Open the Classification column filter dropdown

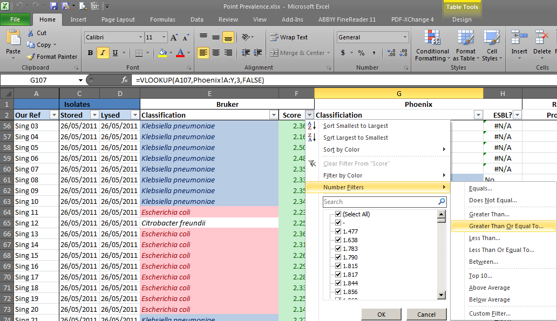(274, 115)
